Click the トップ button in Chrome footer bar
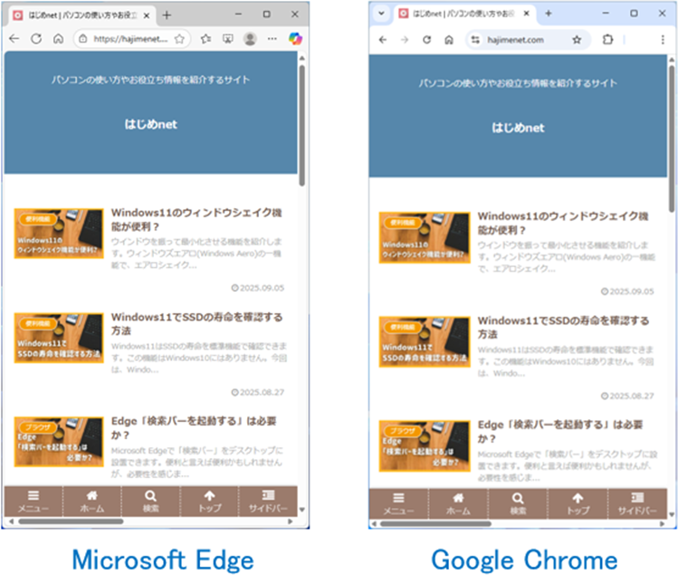The image size is (678, 584). (x=578, y=504)
